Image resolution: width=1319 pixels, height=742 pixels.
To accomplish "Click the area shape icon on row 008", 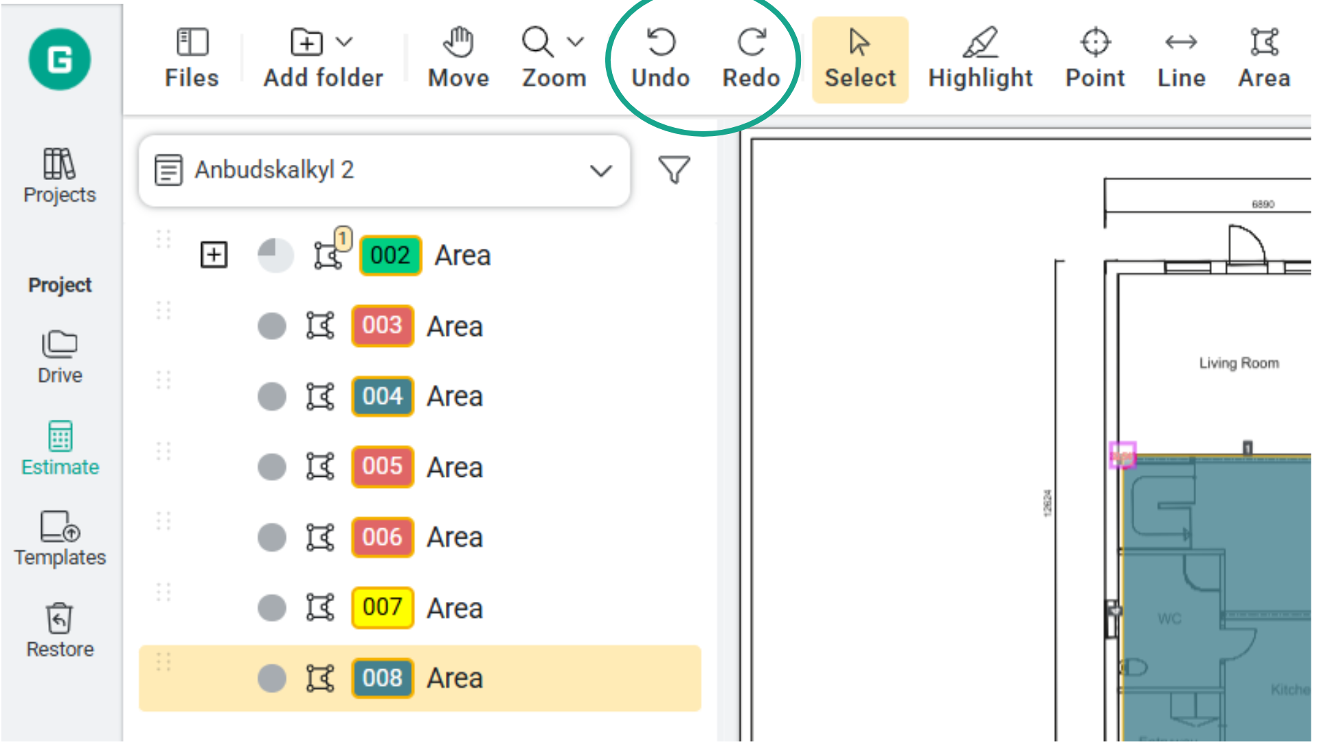I will click(x=320, y=678).
